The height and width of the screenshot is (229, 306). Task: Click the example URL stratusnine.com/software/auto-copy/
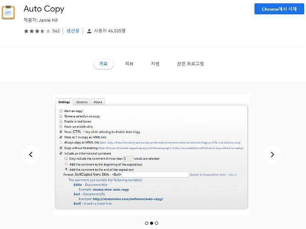click(x=128, y=199)
